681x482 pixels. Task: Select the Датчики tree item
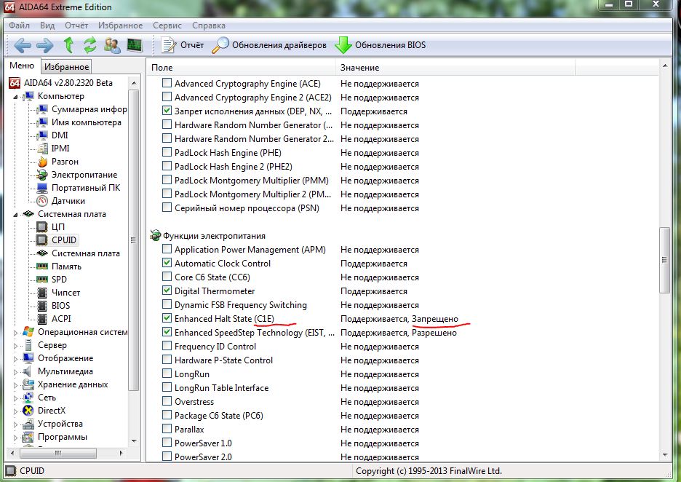click(68, 201)
